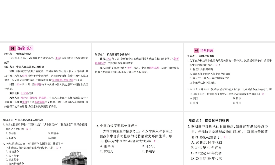Open the slide thumbnail containing question 5
275x165 pixels.
pyautogui.click(x=137, y=139)
